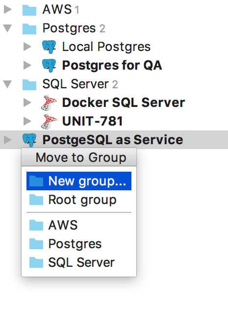Click the Postgres folder icon in popup
The width and height of the screenshot is (228, 309).
[x=36, y=244]
